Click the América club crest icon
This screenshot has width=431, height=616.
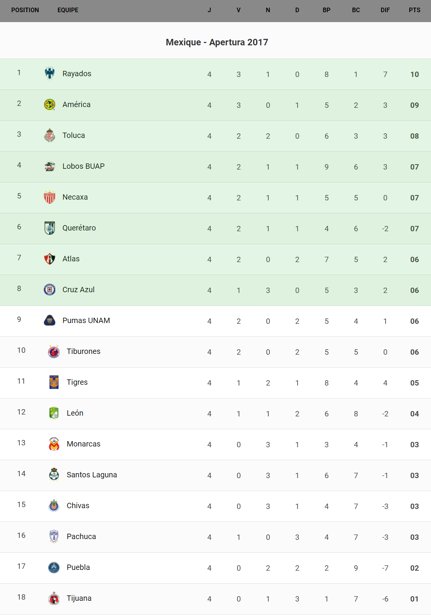[50, 104]
